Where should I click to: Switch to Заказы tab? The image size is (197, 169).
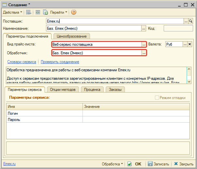tap(115, 90)
